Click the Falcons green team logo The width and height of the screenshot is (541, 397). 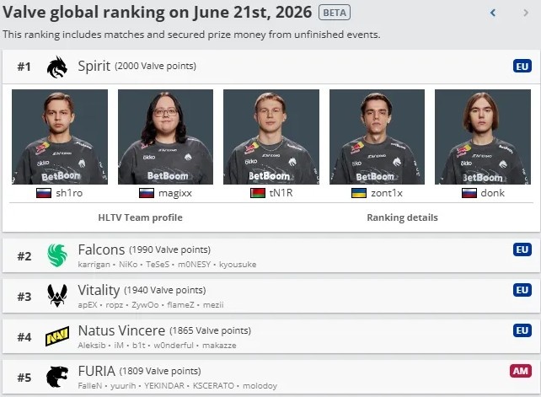pyautogui.click(x=57, y=255)
